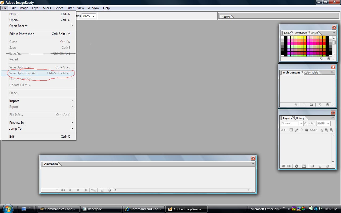Toggle lock transparent pixels in Layers panel
The image size is (341, 213).
pyautogui.click(x=291, y=130)
